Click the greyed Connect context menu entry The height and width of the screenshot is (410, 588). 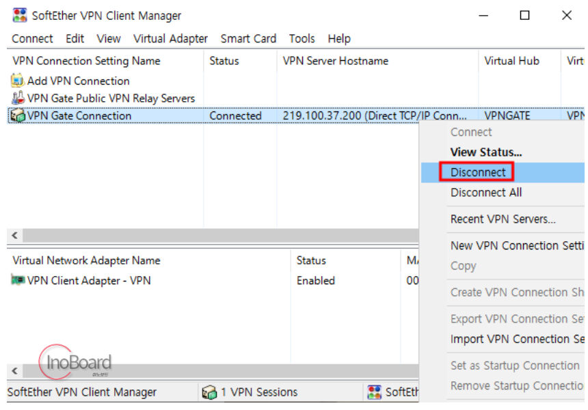(x=503, y=132)
